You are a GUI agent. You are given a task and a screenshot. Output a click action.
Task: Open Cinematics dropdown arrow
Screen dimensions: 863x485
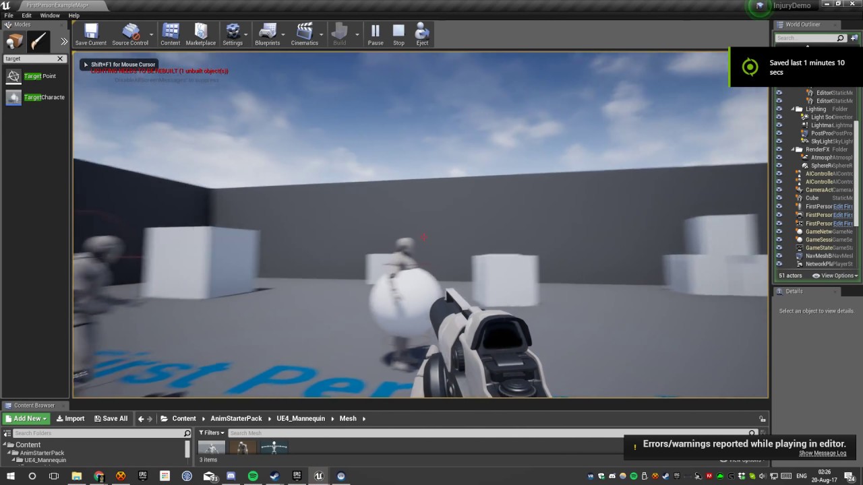(x=322, y=34)
